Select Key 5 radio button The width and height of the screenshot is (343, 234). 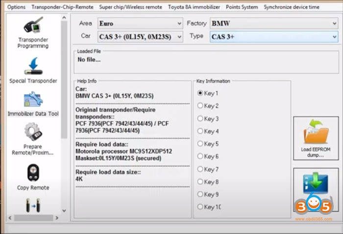200,144
